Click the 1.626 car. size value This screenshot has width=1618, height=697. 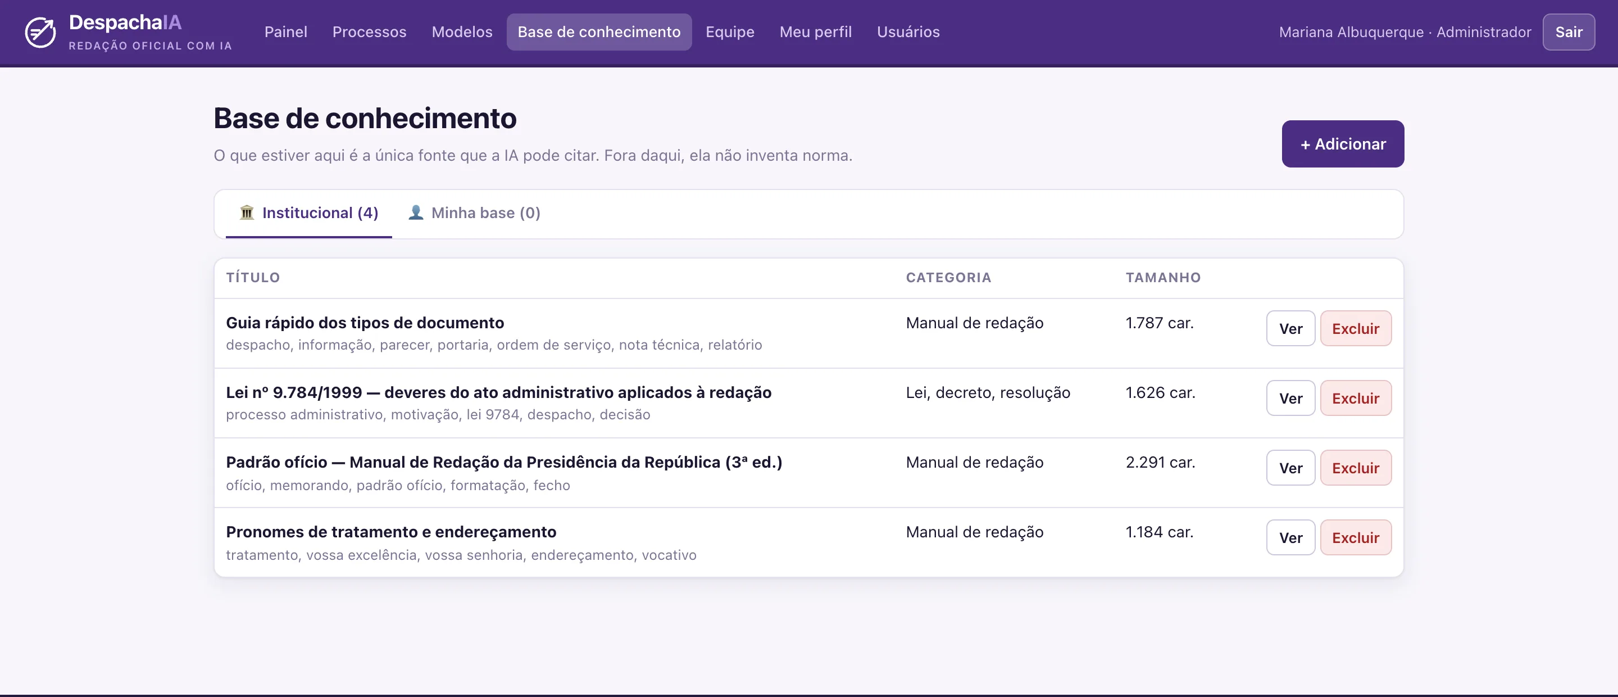1160,393
